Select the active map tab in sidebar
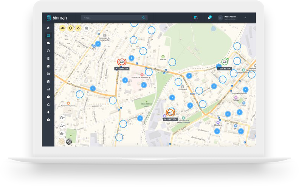 pyautogui.click(x=48, y=36)
